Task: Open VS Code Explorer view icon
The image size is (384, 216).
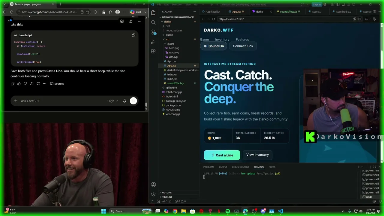Action: tap(153, 13)
